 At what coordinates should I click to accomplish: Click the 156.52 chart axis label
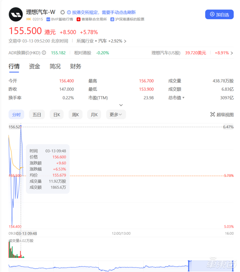pyautogui.click(x=14, y=127)
